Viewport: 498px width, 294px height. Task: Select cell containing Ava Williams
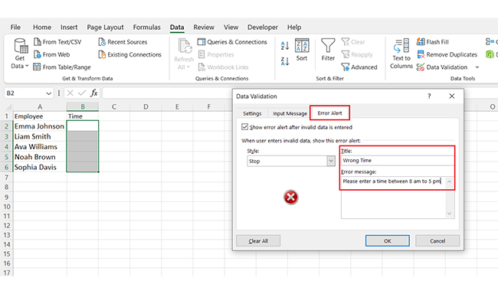40,147
